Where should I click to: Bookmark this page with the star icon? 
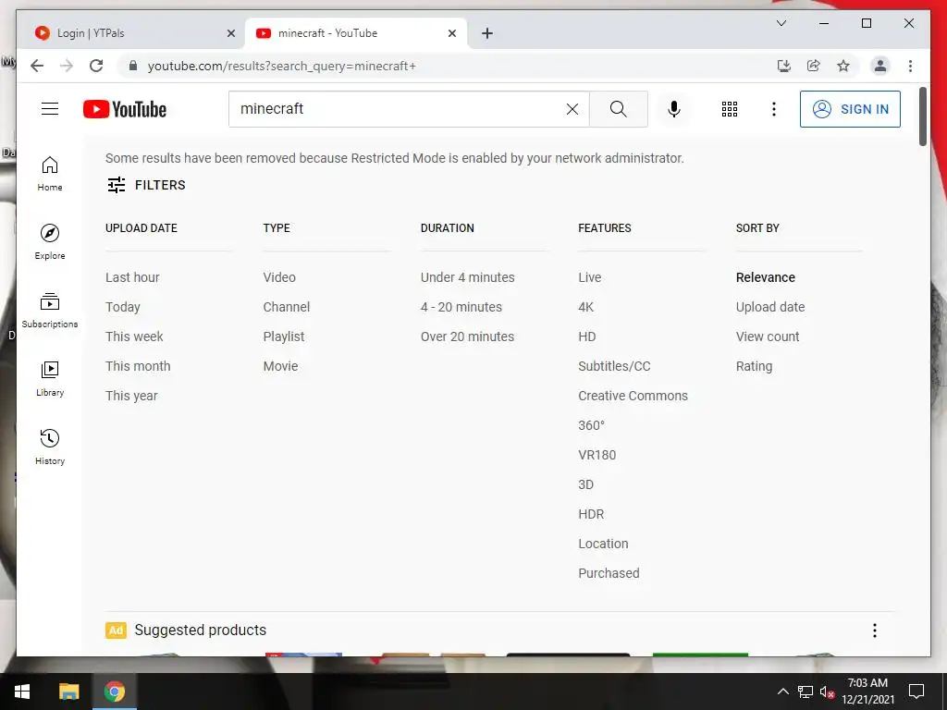(x=843, y=66)
